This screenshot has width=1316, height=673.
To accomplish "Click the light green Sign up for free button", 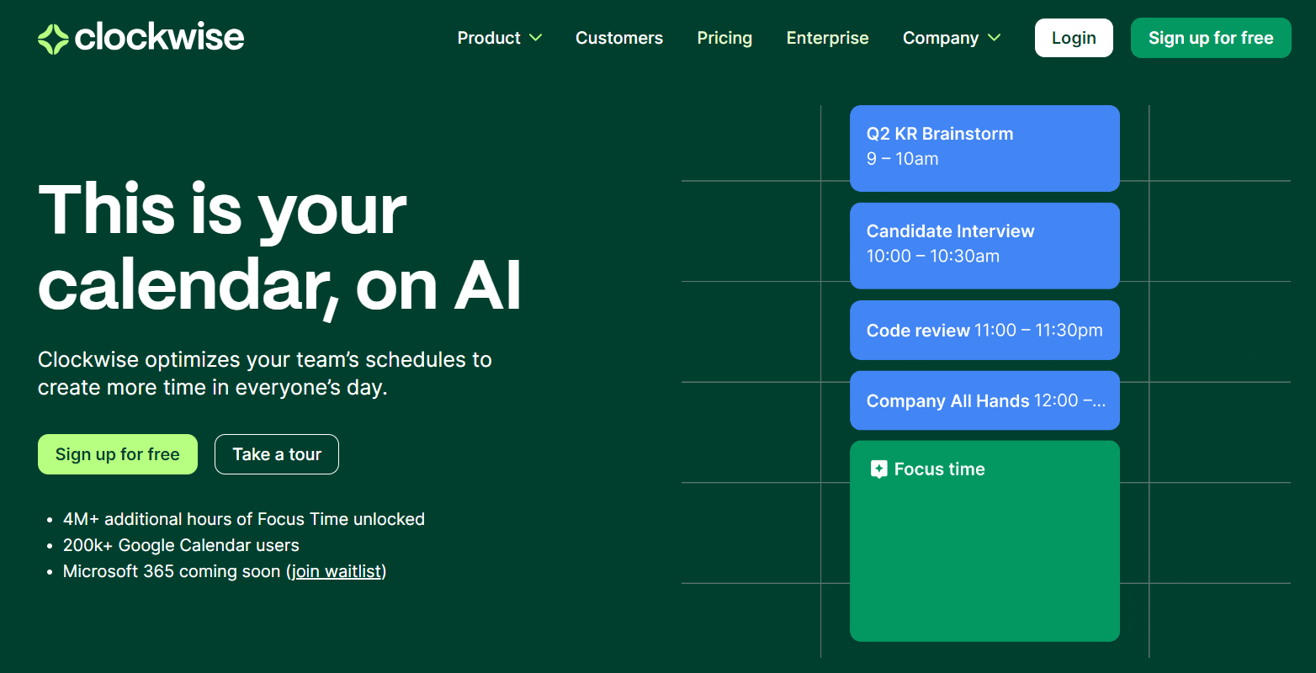I will tap(118, 454).
